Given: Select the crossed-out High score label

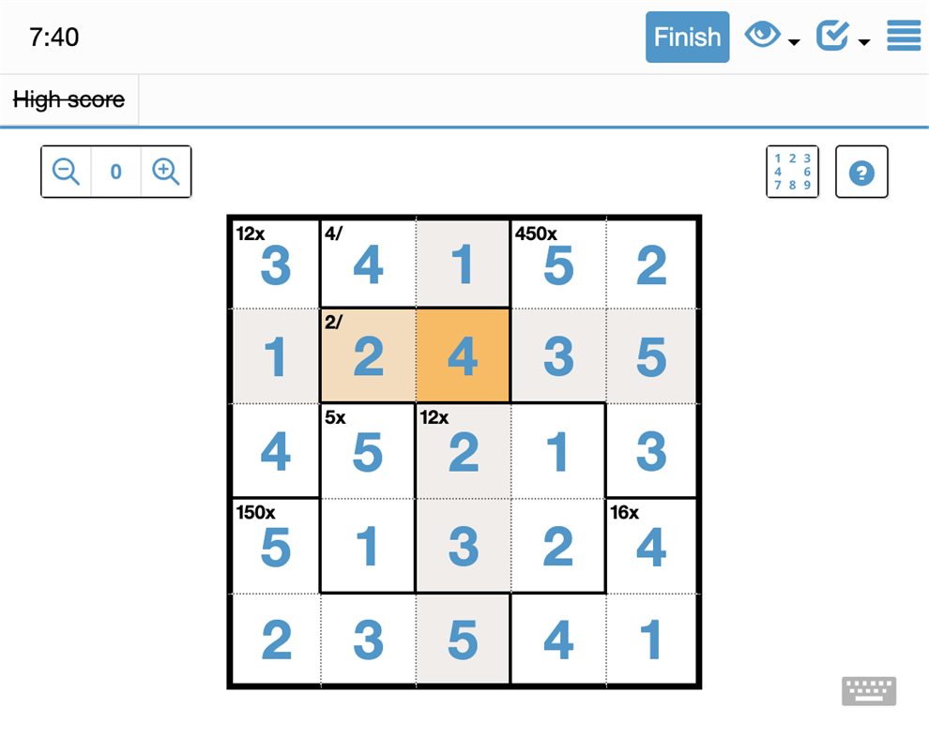Looking at the screenshot, I should click(x=69, y=99).
